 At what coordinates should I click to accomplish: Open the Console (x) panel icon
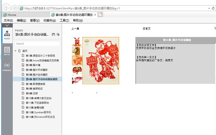pyautogui.click(x=7, y=67)
